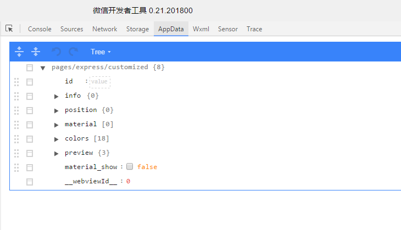Click the 'material_show' field name
401x230 pixels.
pyautogui.click(x=91, y=167)
